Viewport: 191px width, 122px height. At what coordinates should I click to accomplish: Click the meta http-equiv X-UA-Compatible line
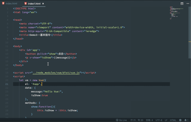[59, 31]
